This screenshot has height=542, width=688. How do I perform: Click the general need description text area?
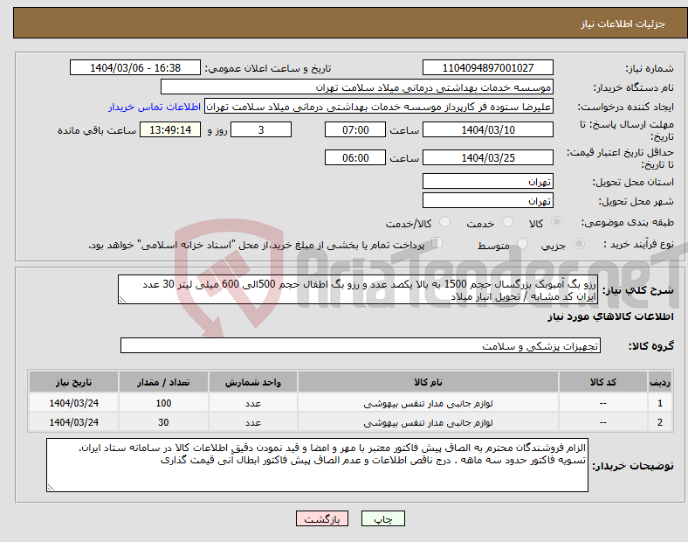(x=358, y=289)
